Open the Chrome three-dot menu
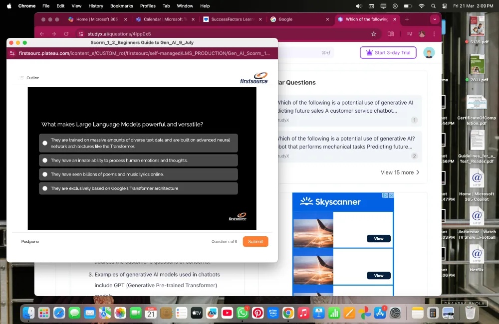 [x=434, y=34]
